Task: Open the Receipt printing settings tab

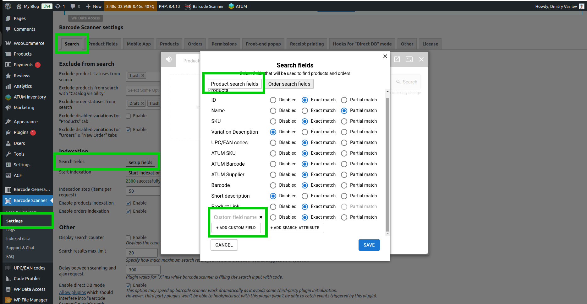Action: click(x=307, y=44)
